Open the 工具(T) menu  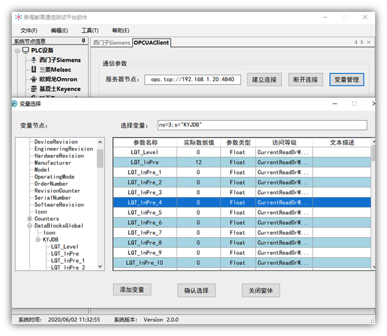(x=90, y=31)
